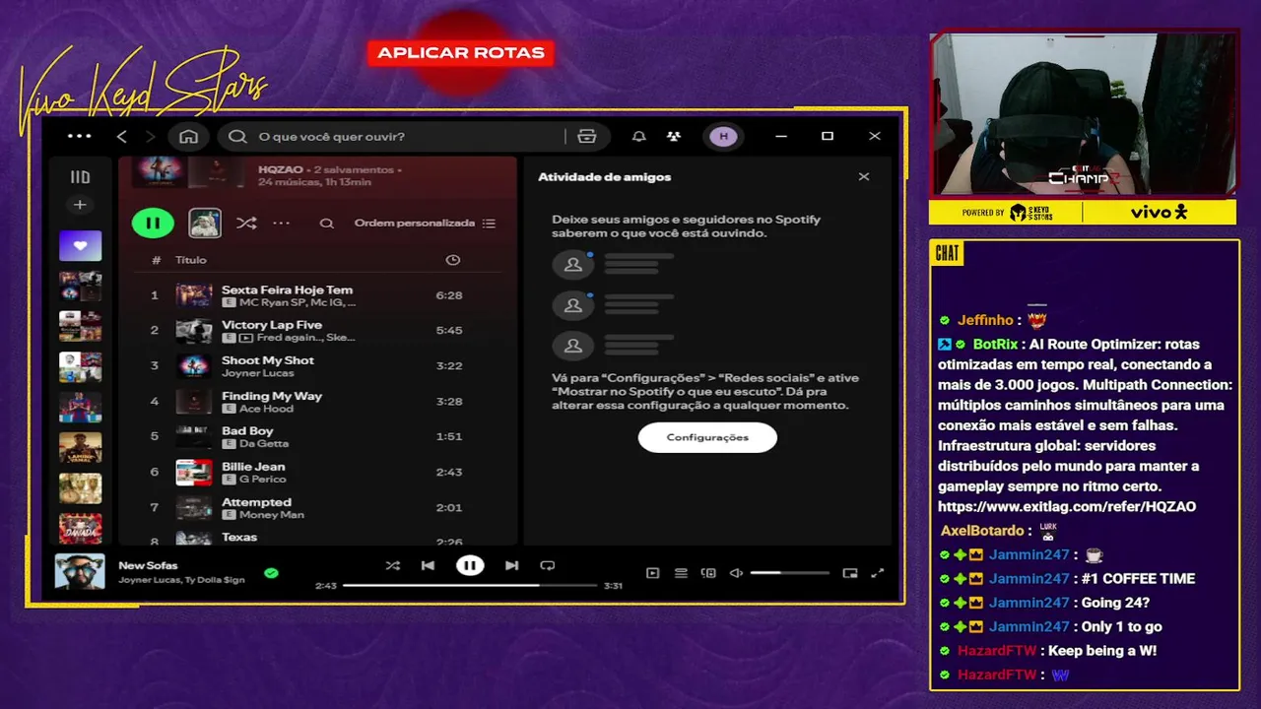
Task: Open the Spotify three-dot main menu
Action: click(x=79, y=136)
